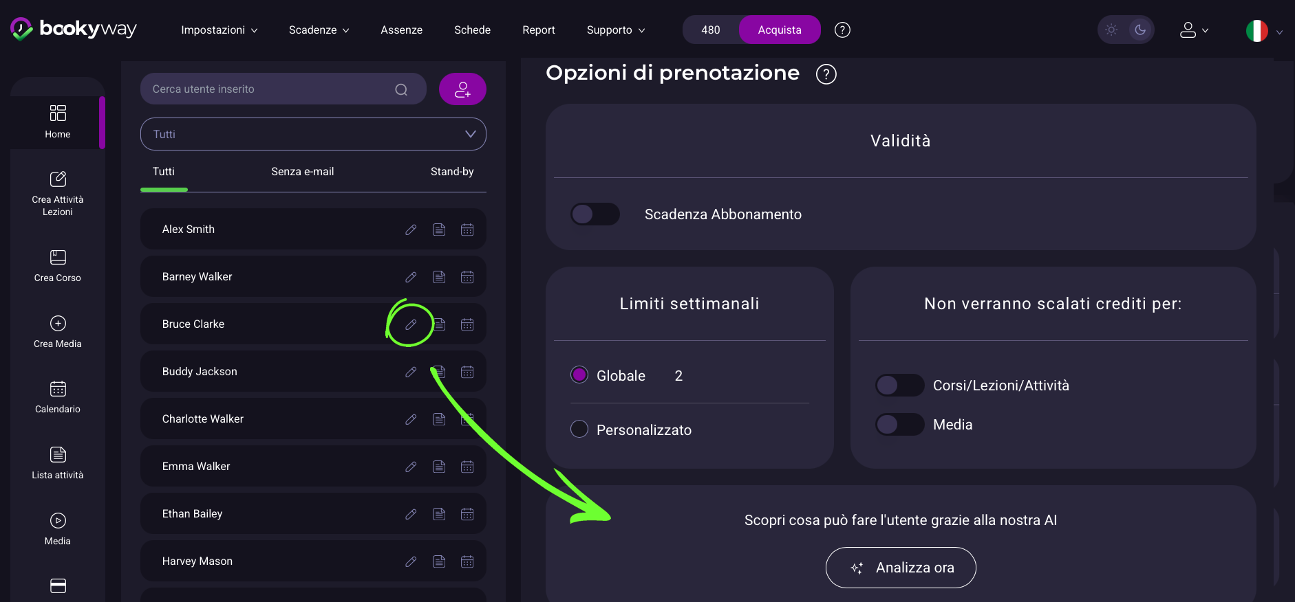This screenshot has height=602, width=1295.
Task: Open the Impostazioni dropdown menu
Action: coord(219,30)
